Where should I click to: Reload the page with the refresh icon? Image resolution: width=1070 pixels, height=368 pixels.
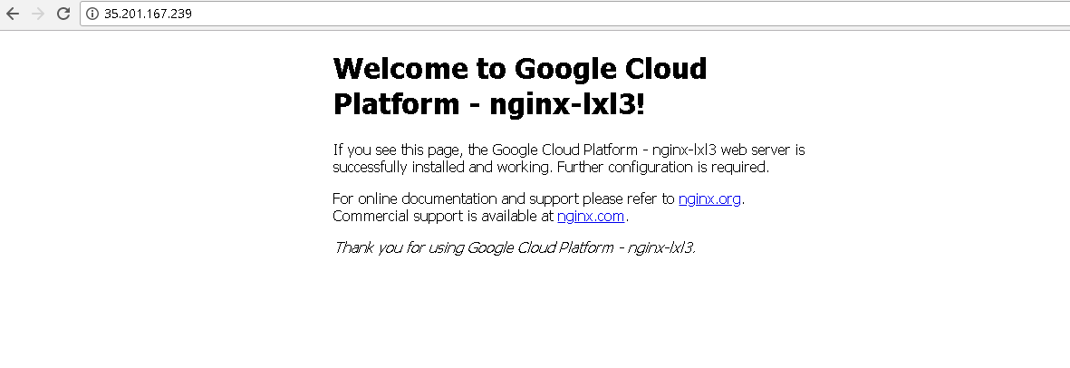tap(63, 14)
